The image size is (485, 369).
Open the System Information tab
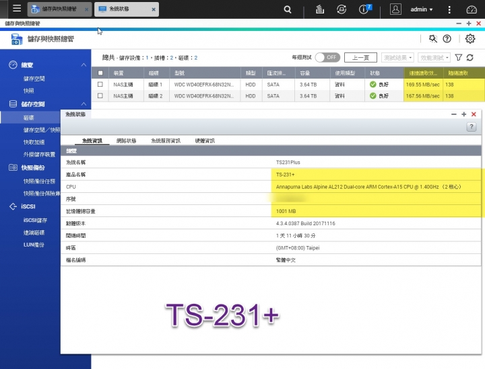pos(92,140)
